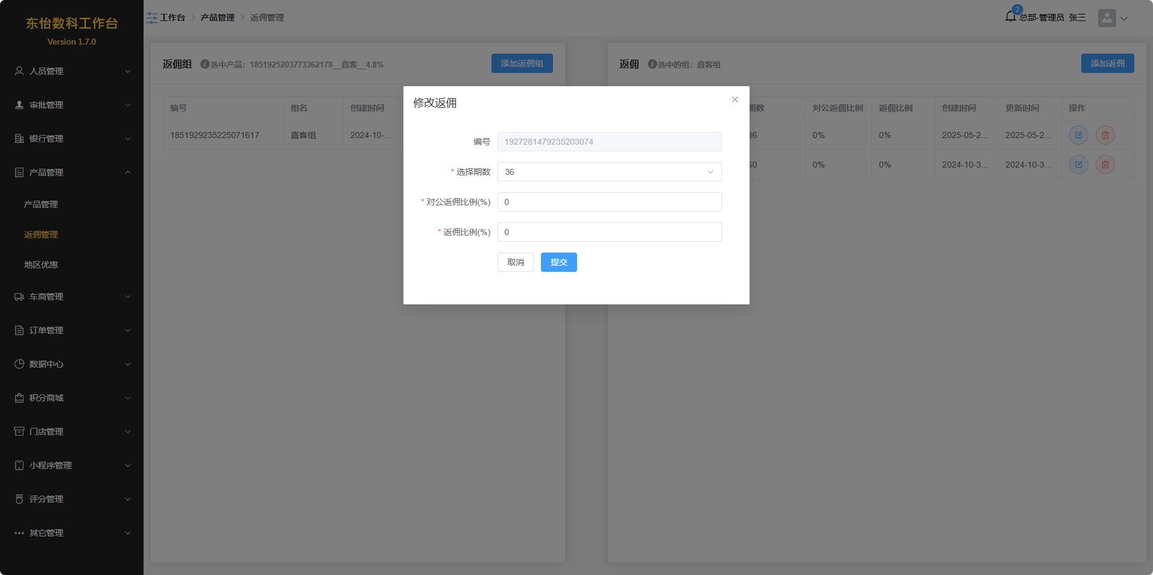This screenshot has height=575, width=1153.
Task: Expand the 数据中心 menu
Action: tap(72, 364)
